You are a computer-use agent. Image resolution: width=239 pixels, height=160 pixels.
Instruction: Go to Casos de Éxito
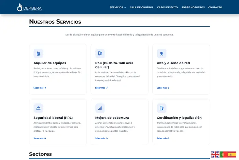167,7
